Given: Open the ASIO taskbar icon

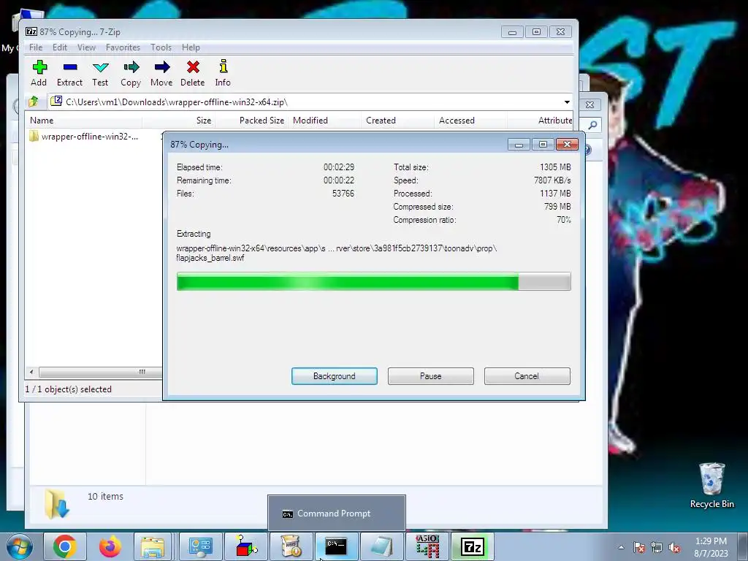Looking at the screenshot, I should pyautogui.click(x=427, y=546).
